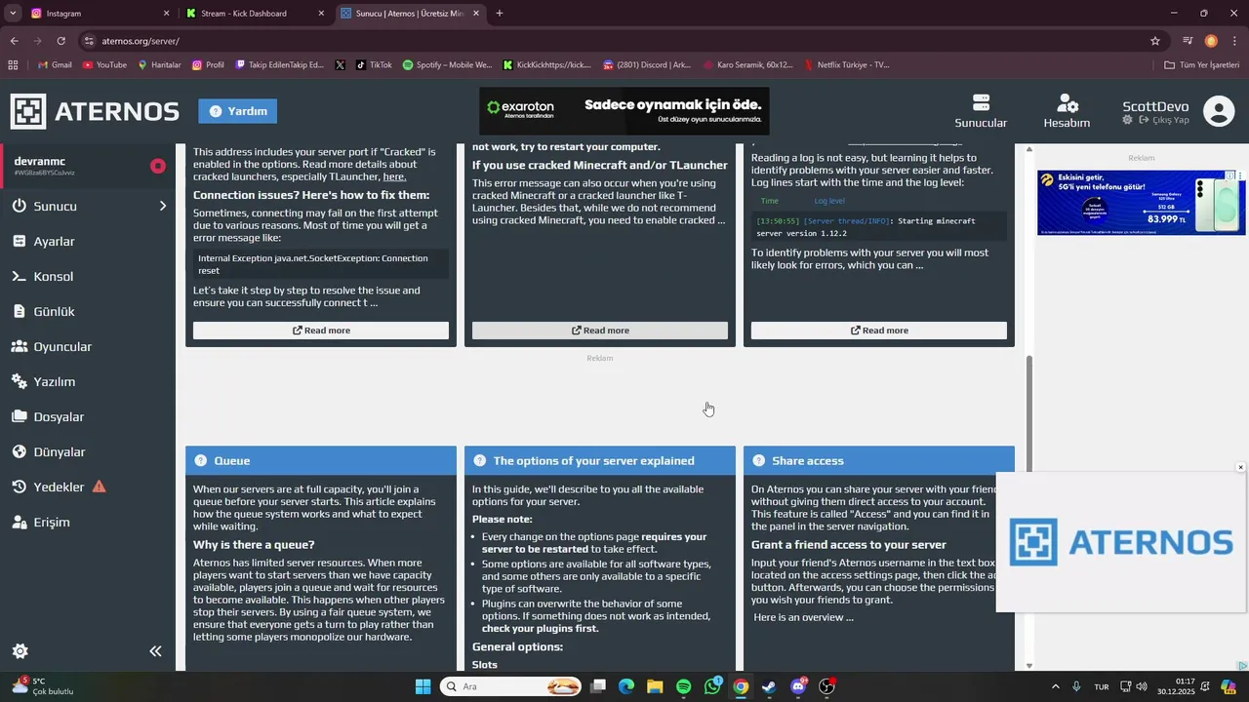The height and width of the screenshot is (702, 1249).
Task: Open the YouTube bookmark
Action: (x=104, y=64)
